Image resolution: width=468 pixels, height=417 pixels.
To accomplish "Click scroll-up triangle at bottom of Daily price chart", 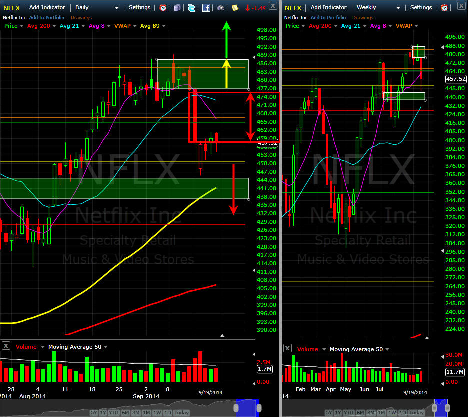I will coord(222,336).
